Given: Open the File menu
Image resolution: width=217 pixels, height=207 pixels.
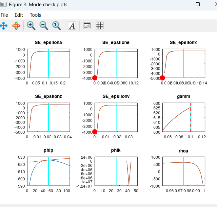Looking at the screenshot, I should [4, 15].
